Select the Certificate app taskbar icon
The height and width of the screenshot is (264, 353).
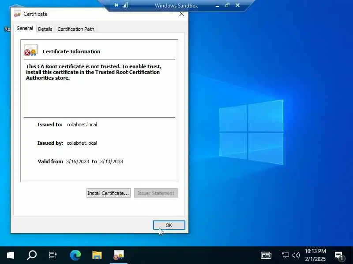tap(119, 255)
